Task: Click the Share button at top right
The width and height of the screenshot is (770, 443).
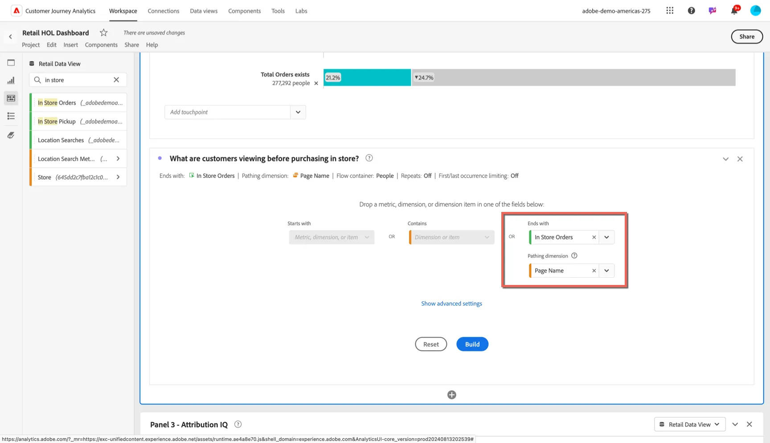Action: click(x=747, y=37)
